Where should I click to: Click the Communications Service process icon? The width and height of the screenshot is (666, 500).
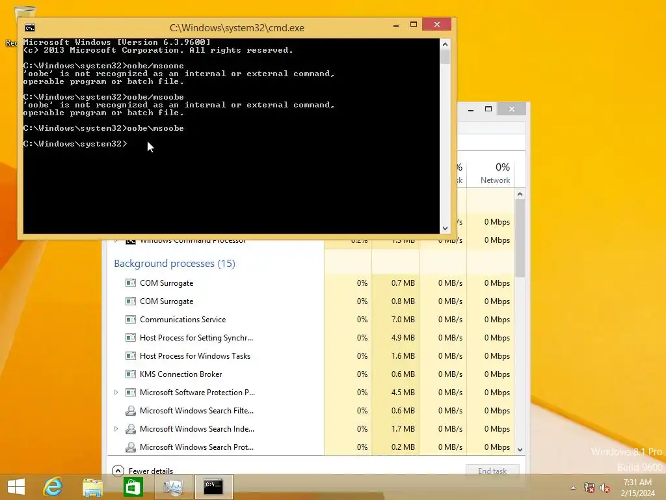130,319
